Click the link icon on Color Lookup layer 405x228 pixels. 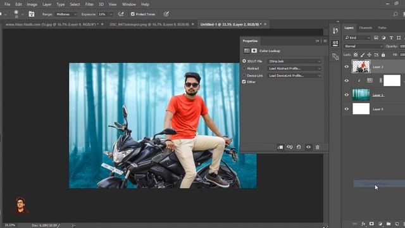pyautogui.click(x=381, y=80)
